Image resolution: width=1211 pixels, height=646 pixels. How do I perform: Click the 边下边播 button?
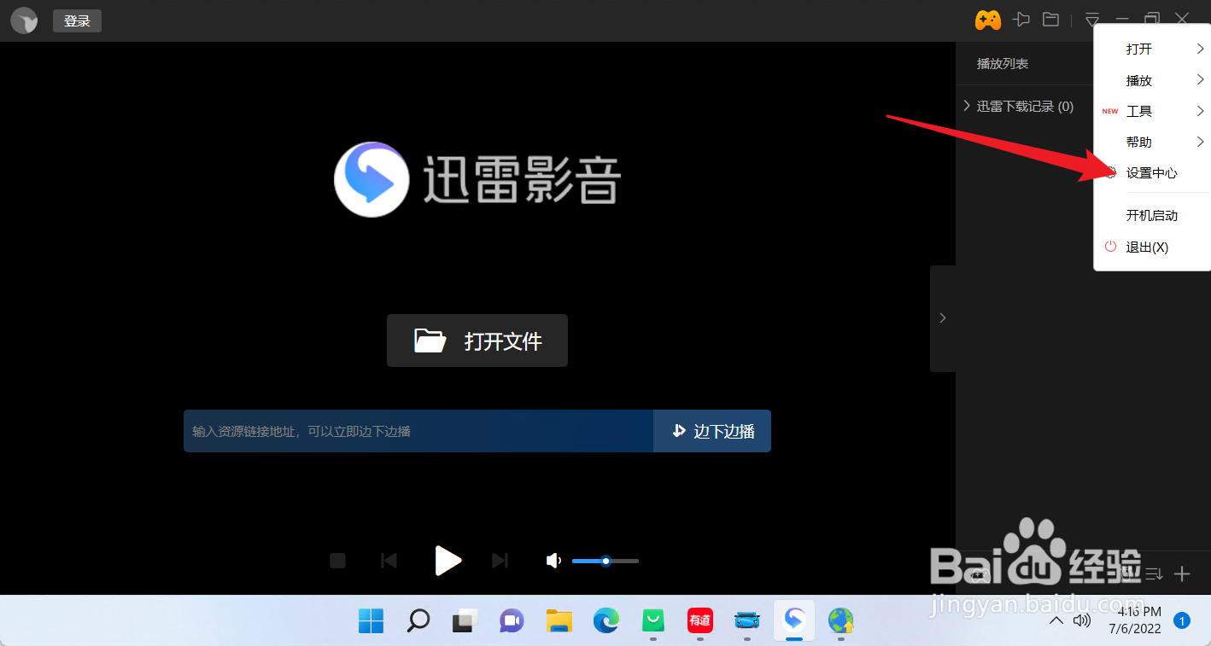pos(712,431)
